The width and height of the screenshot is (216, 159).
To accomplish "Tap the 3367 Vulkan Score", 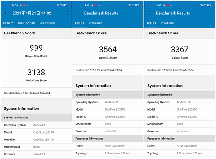I will [180, 50].
